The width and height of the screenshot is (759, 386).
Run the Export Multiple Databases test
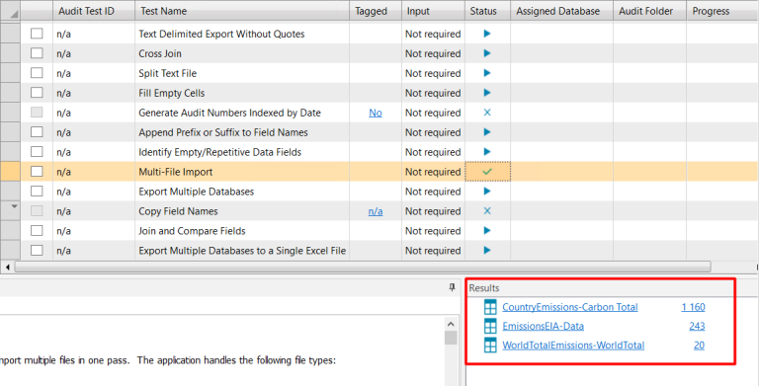pyautogui.click(x=487, y=192)
